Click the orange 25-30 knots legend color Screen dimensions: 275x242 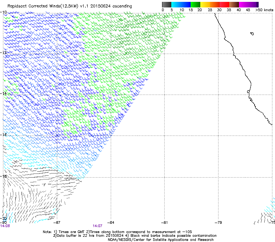(215, 4)
